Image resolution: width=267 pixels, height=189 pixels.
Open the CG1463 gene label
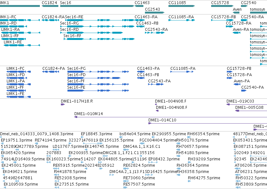[142, 3]
